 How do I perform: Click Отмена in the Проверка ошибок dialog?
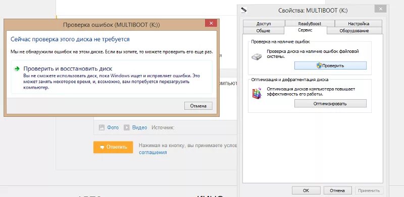[198, 106]
